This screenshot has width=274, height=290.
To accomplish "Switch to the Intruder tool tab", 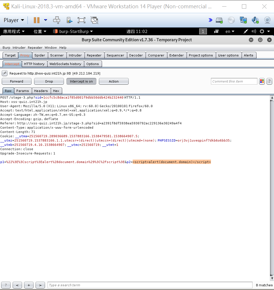I will (x=75, y=55).
